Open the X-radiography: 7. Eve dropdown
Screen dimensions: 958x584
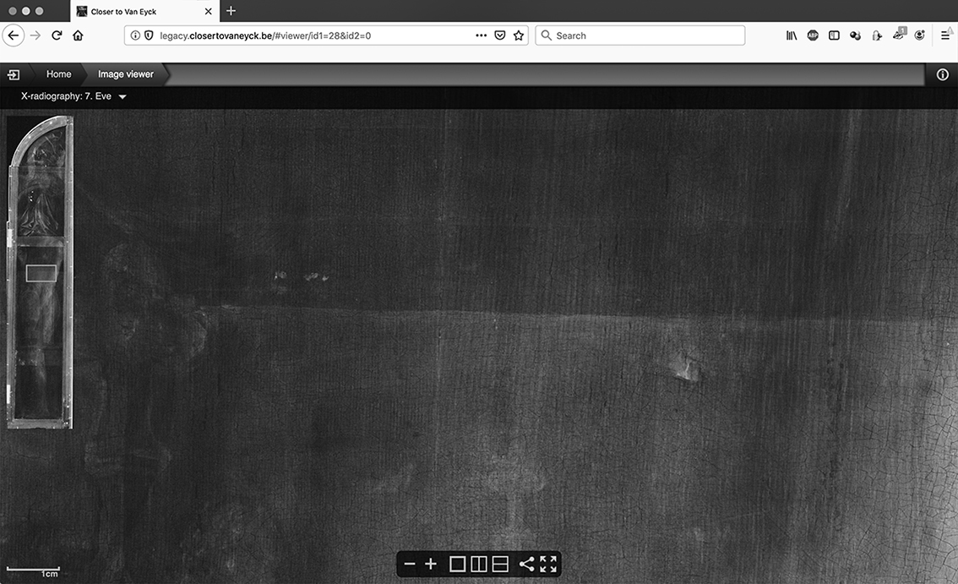(73, 96)
